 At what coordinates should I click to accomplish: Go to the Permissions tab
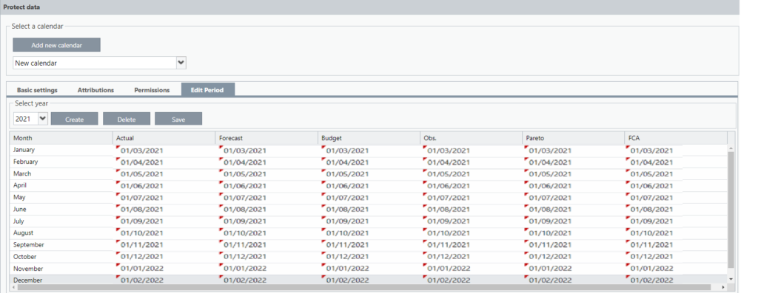[x=152, y=90]
